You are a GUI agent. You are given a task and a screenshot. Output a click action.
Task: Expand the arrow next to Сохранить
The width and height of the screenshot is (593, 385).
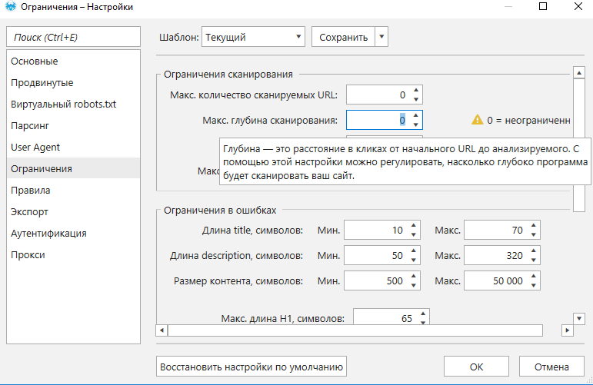381,37
